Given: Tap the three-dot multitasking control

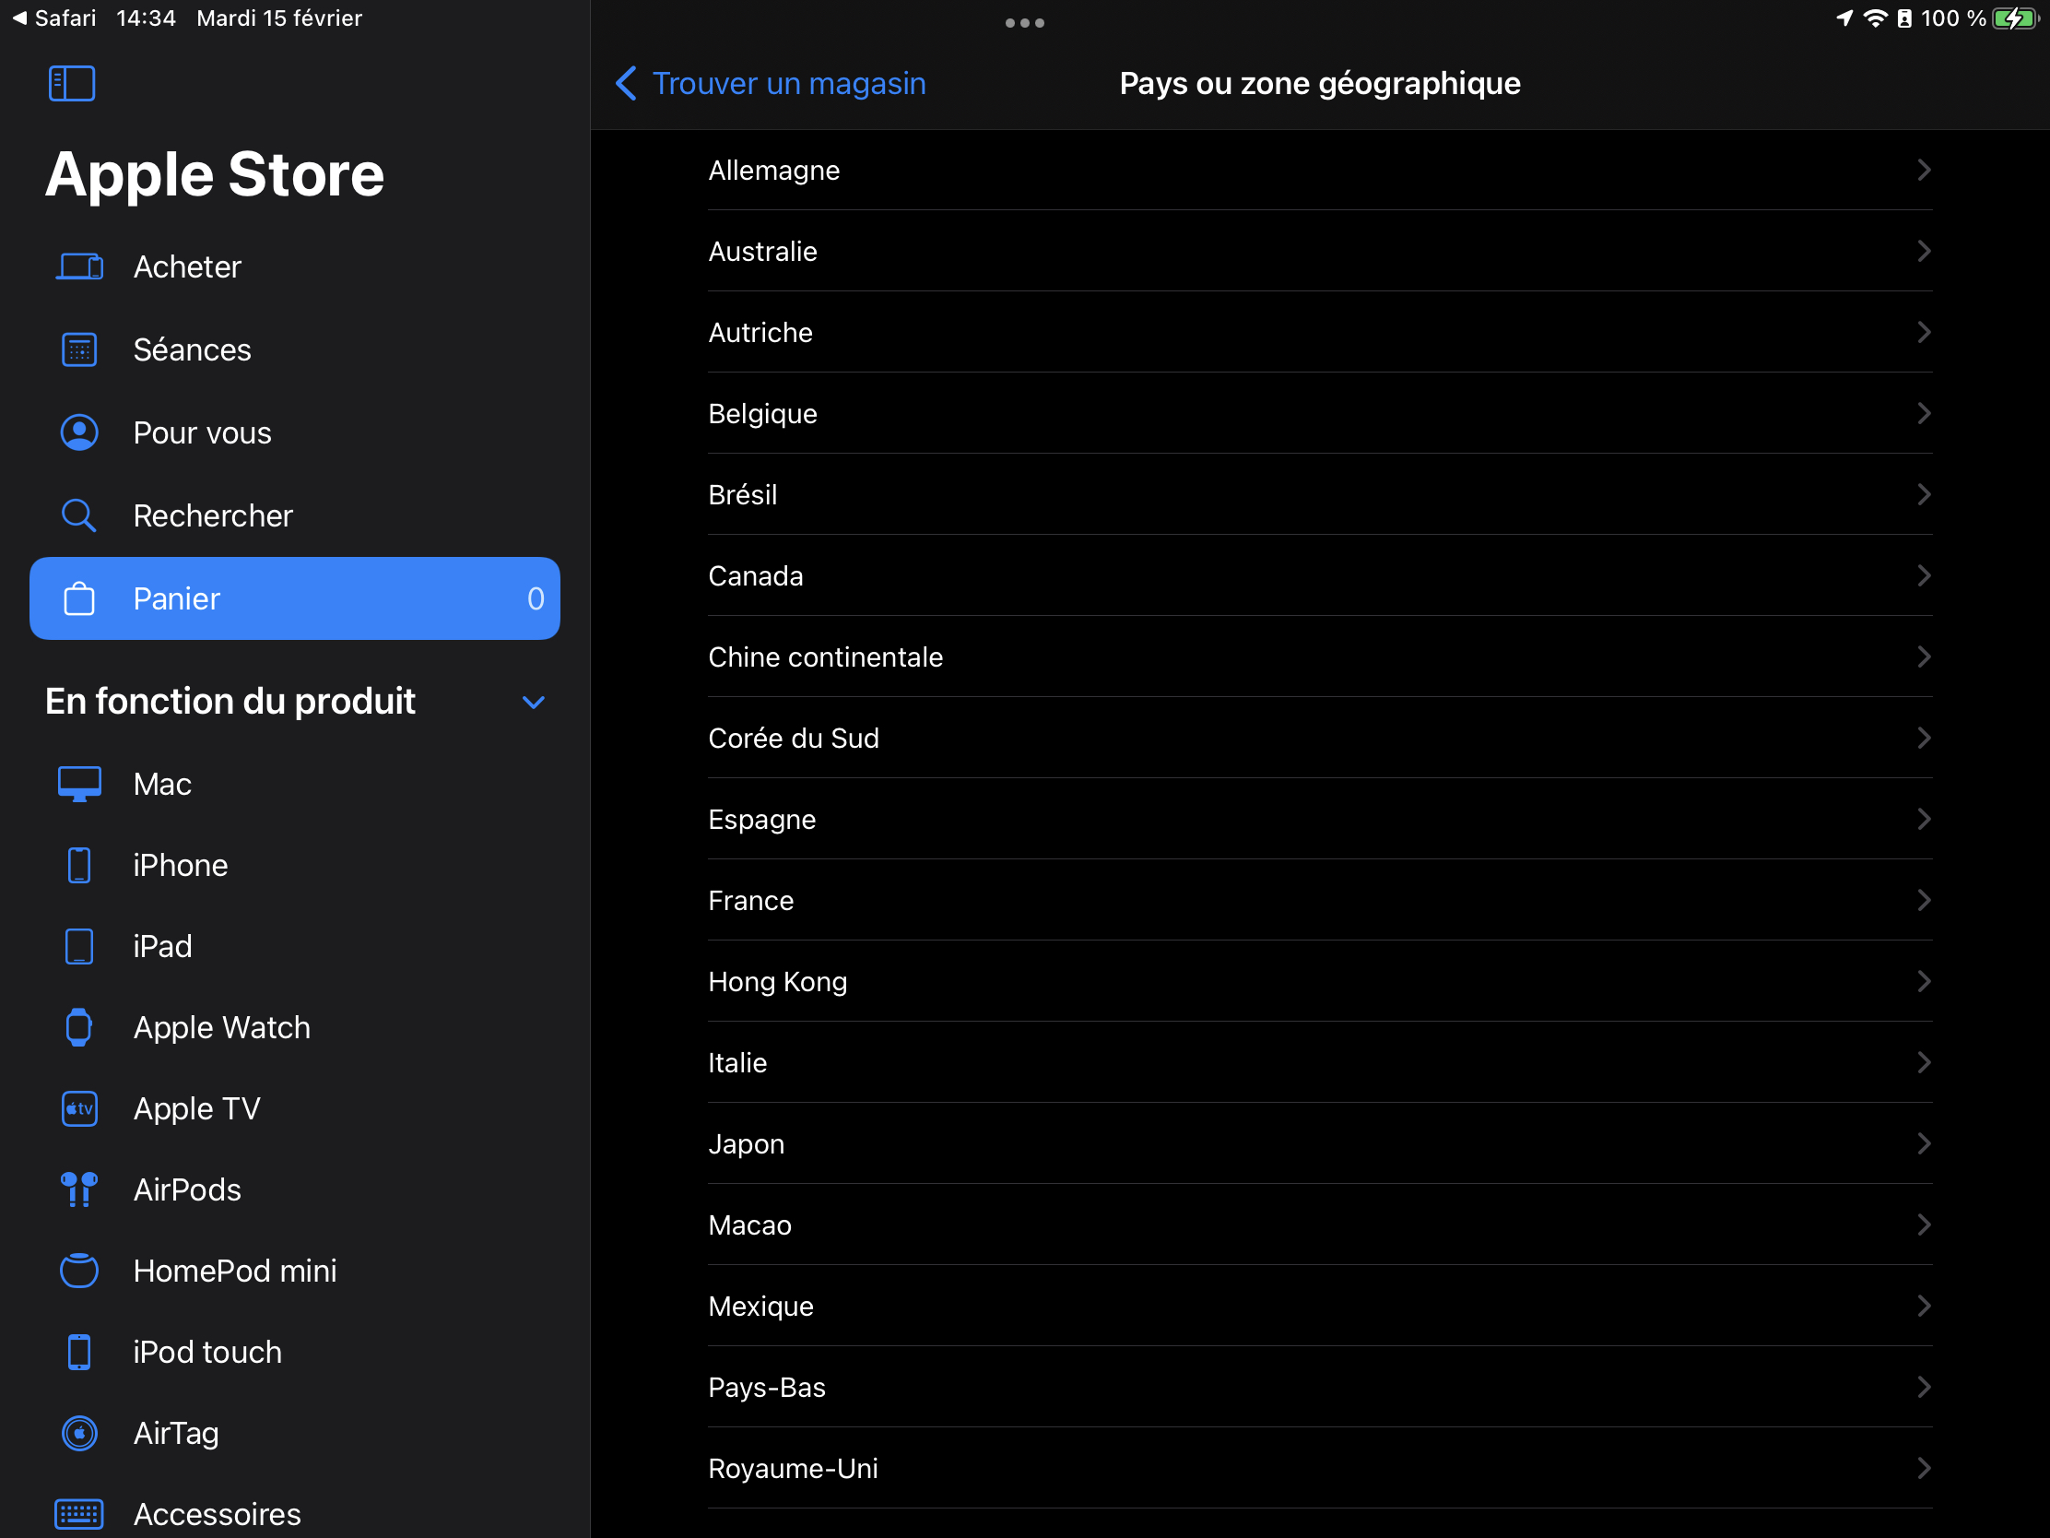Looking at the screenshot, I should pyautogui.click(x=1024, y=23).
